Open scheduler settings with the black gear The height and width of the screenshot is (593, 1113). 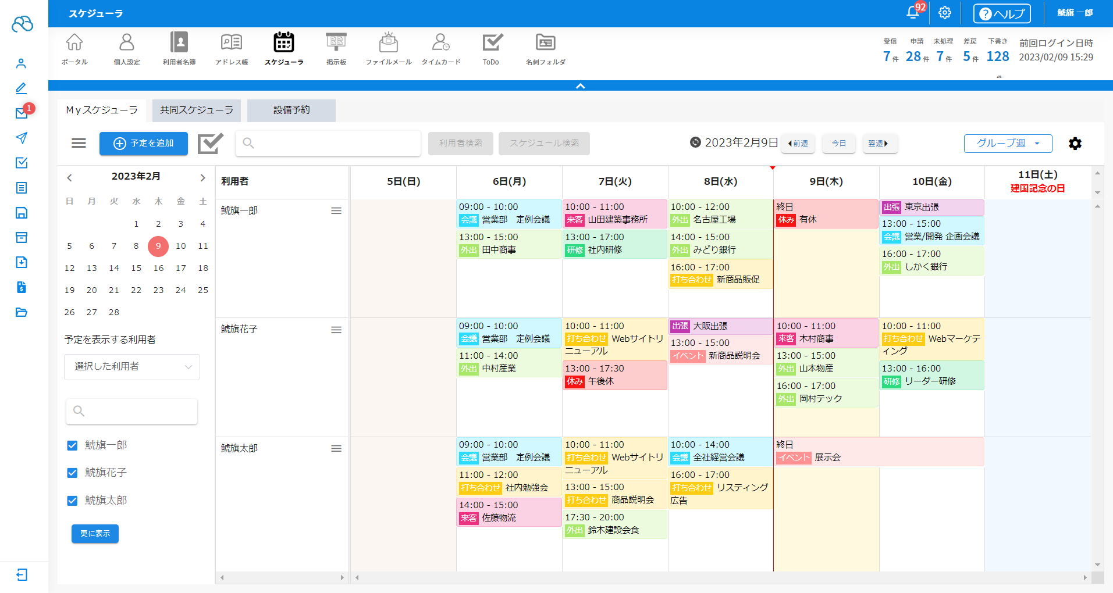[1075, 144]
